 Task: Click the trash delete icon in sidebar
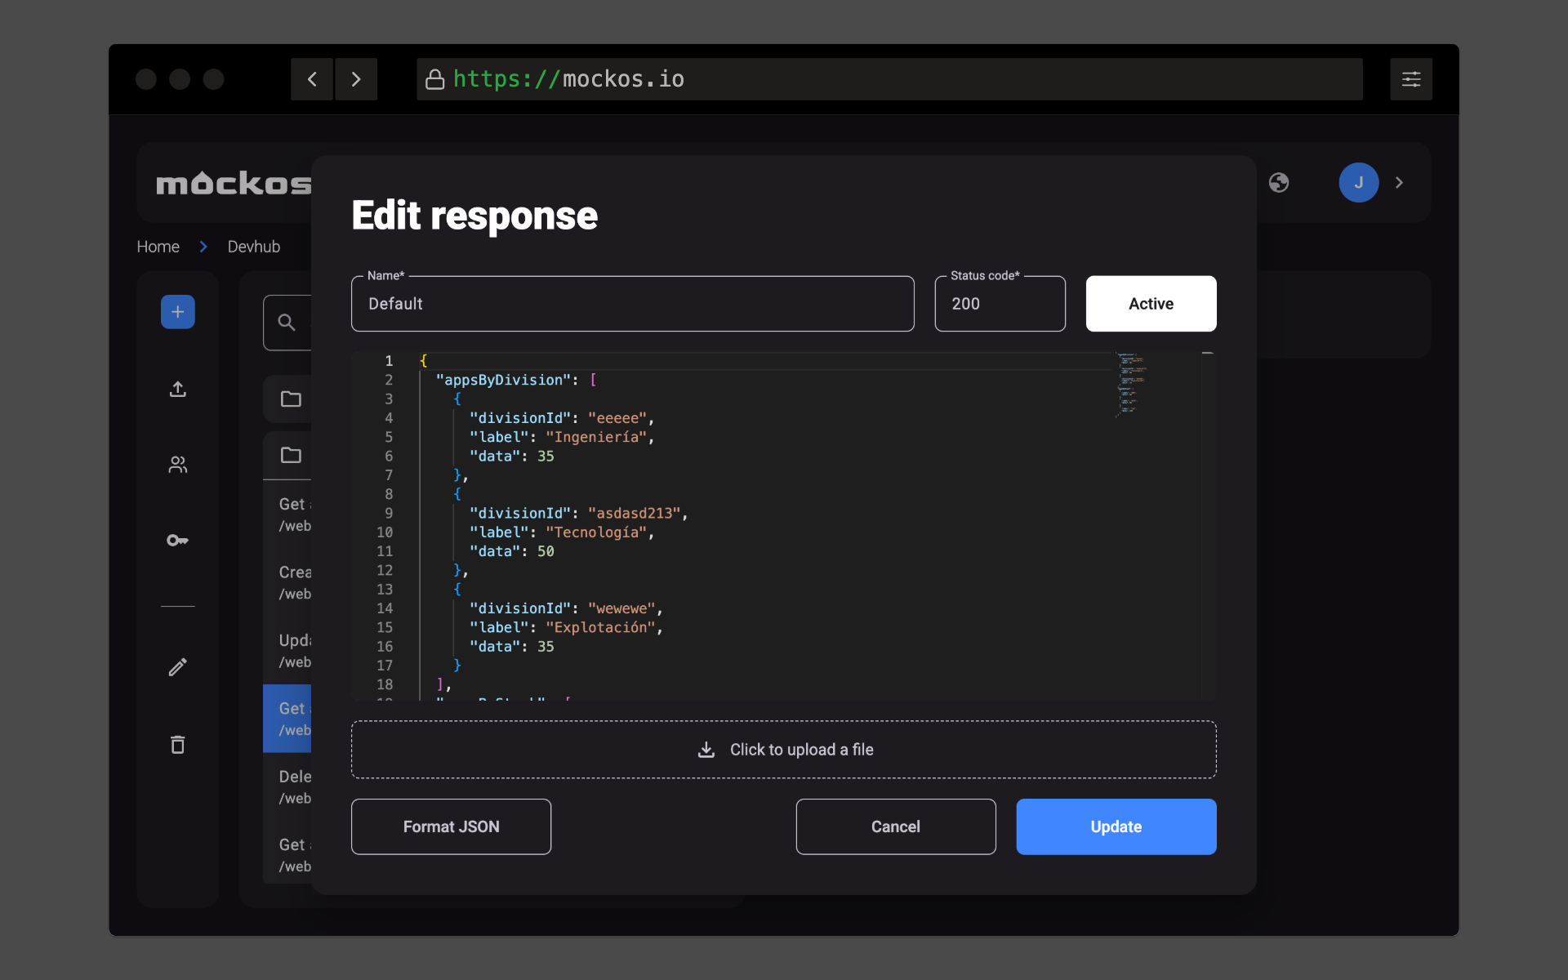tap(178, 744)
